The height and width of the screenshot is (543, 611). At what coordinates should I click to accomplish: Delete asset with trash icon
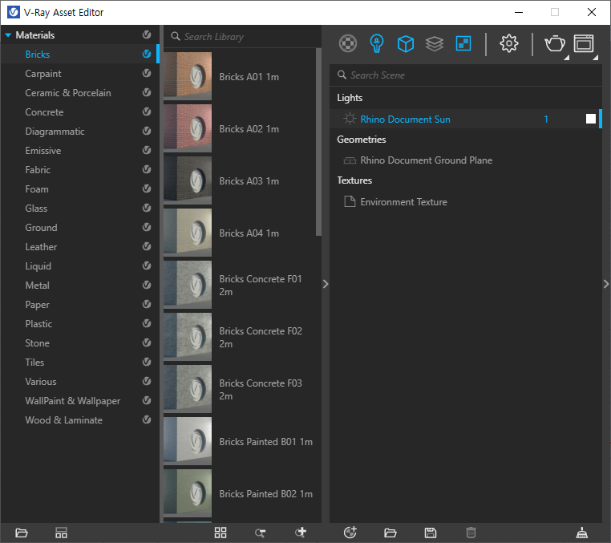[471, 533]
